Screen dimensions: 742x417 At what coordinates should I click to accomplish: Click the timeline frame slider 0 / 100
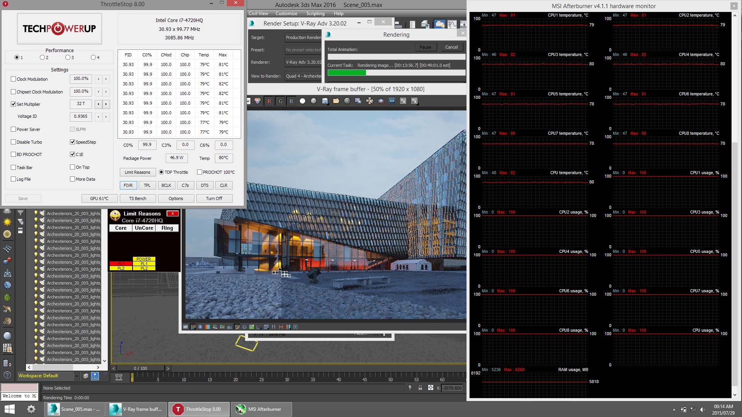(x=141, y=368)
